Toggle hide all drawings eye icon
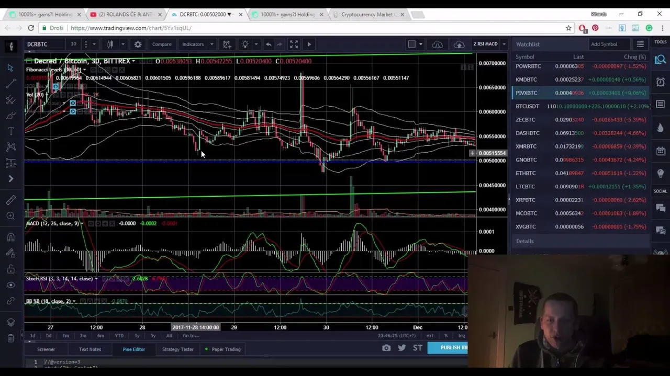This screenshot has width=670, height=376. tap(10, 285)
